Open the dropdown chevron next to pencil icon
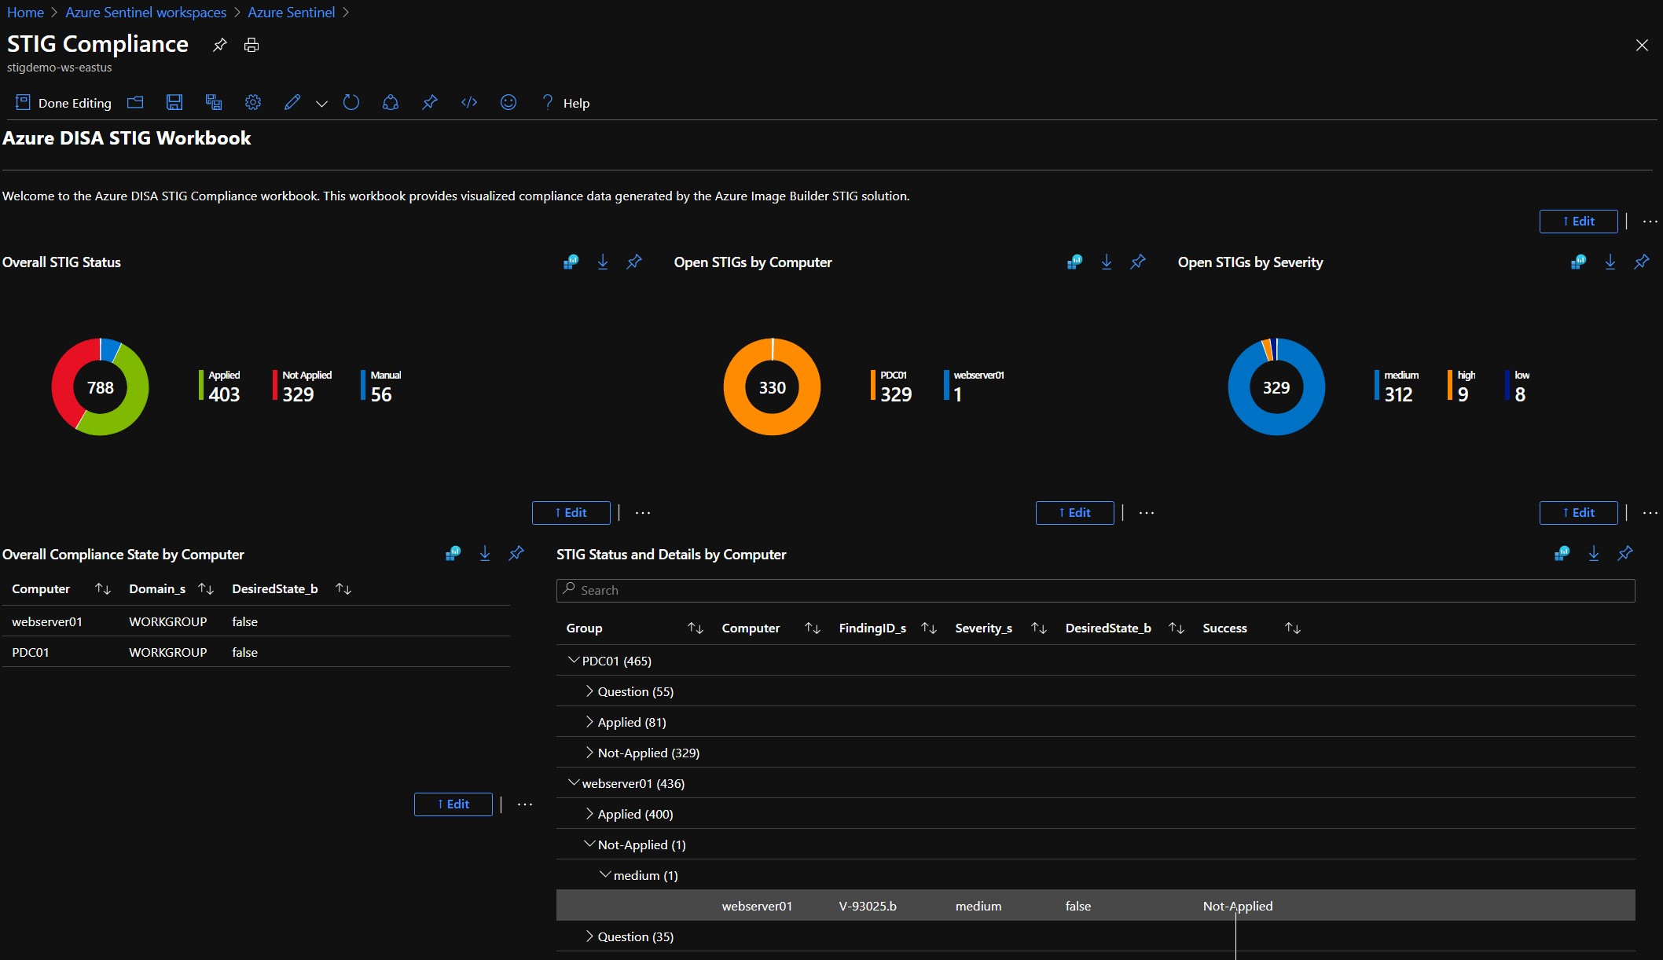Screen dimensions: 1663x960 pos(321,103)
